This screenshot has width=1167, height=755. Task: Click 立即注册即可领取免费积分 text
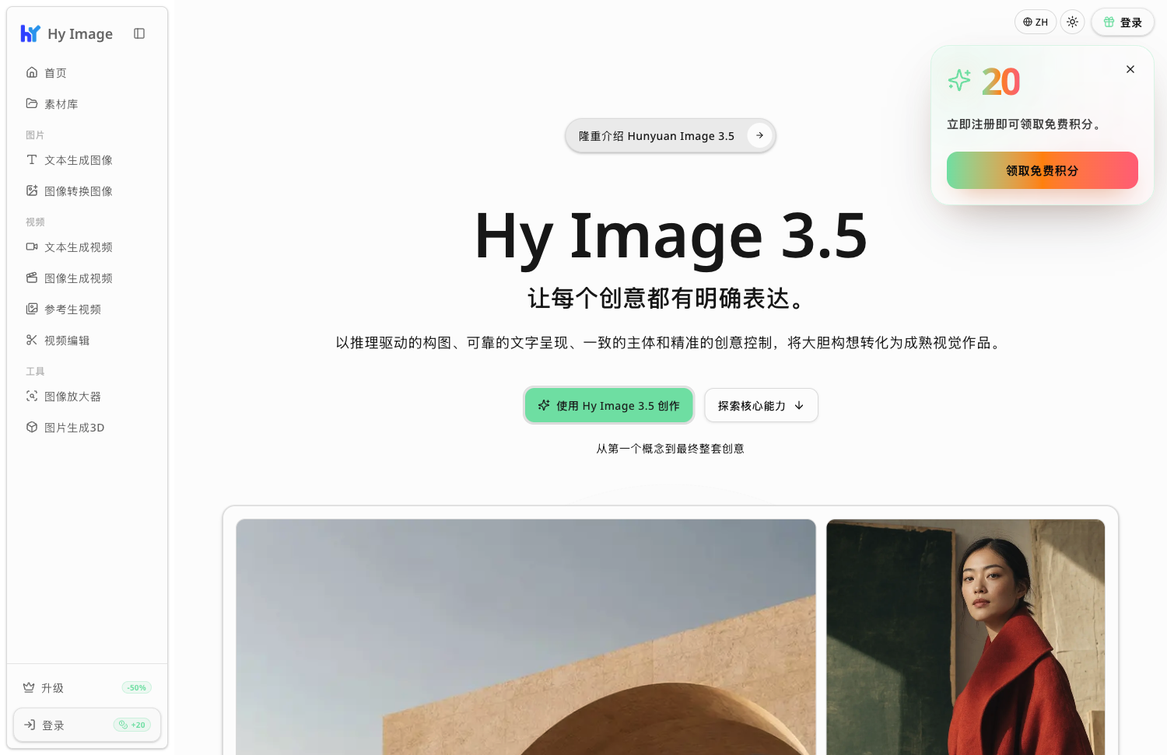click(x=1025, y=124)
